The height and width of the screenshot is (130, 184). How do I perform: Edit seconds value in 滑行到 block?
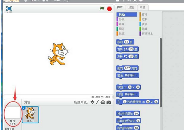(125, 102)
